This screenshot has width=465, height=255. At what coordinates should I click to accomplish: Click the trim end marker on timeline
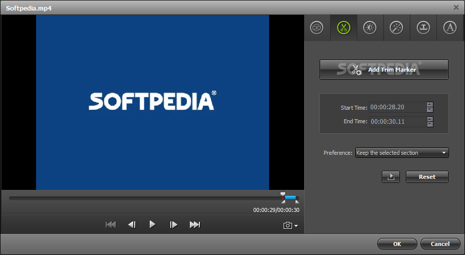(297, 201)
